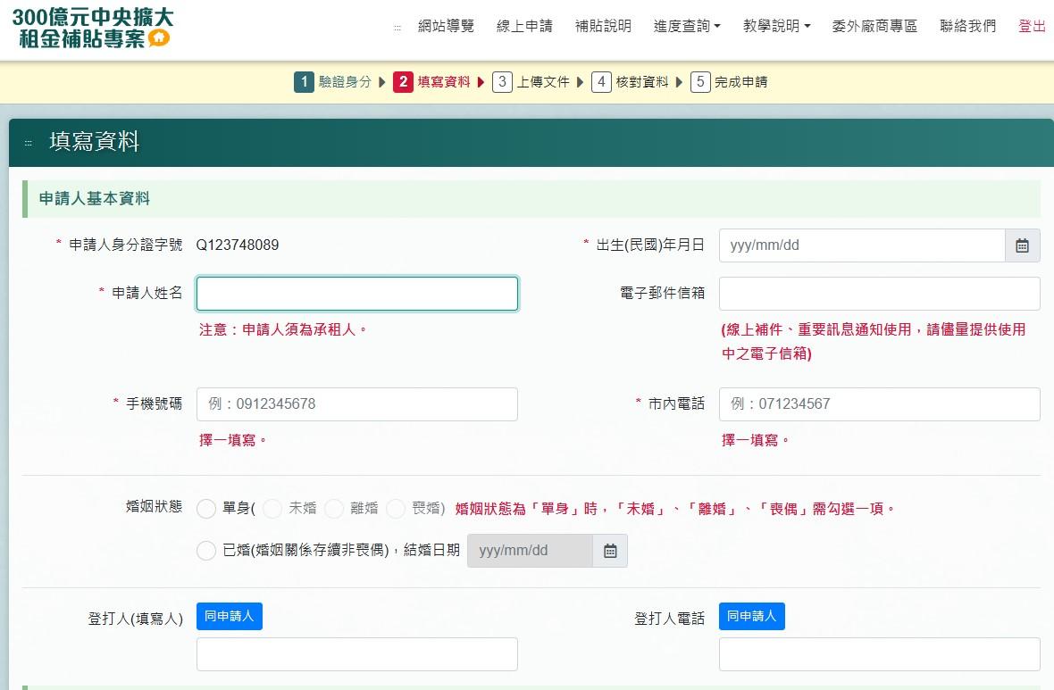The height and width of the screenshot is (690, 1054).
Task: Focus the 手機號碼 input field
Action: (x=357, y=404)
